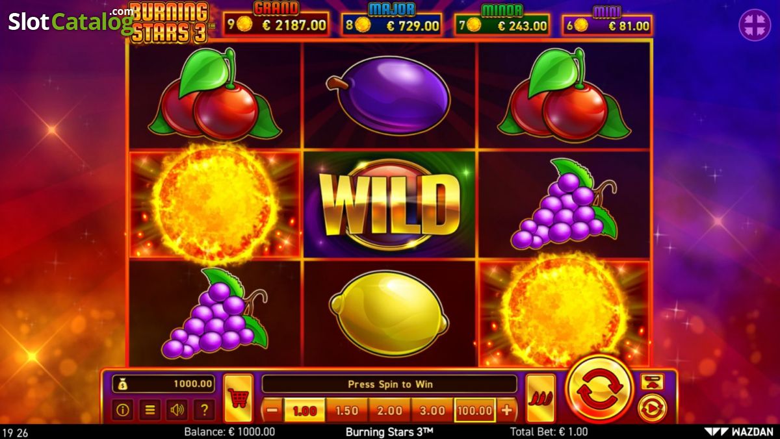Open the paytable menu icon
This screenshot has height=439, width=780.
click(150, 410)
